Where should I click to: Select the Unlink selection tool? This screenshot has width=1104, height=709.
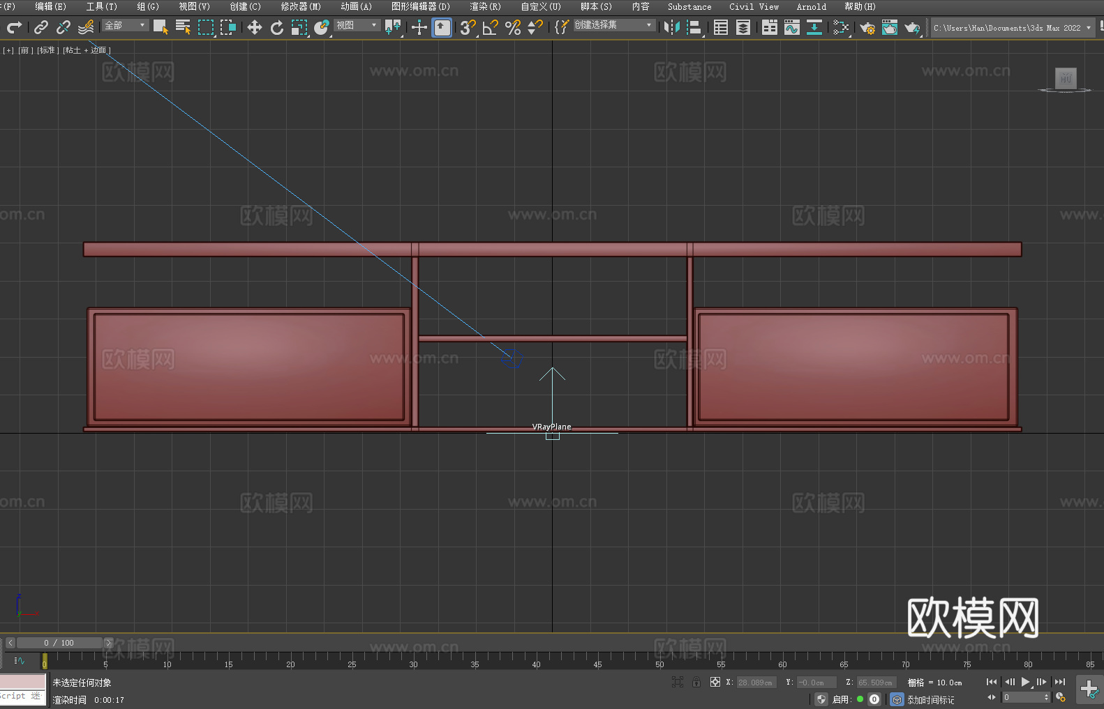pyautogui.click(x=64, y=27)
